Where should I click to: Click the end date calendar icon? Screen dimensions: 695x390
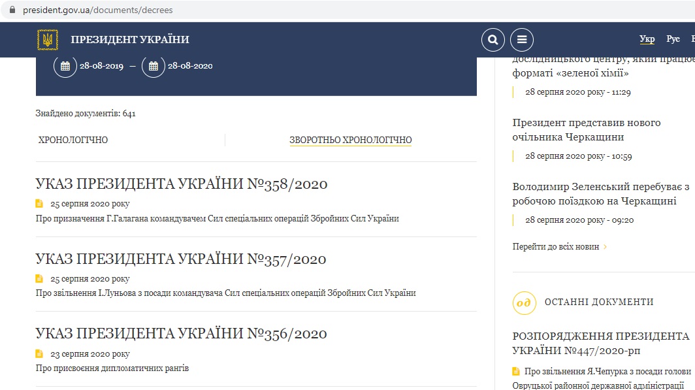[x=154, y=66]
